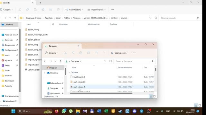Click Rename icon in sounds window toolbar
This screenshot has width=206, height=115.
tap(43, 10)
